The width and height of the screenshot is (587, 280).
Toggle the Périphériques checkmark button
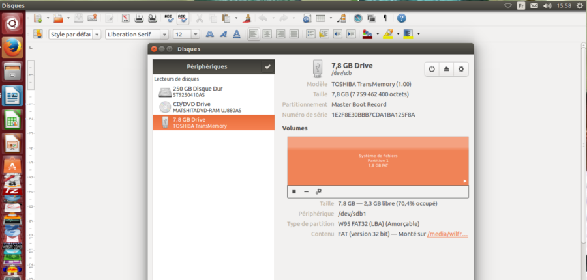(267, 66)
